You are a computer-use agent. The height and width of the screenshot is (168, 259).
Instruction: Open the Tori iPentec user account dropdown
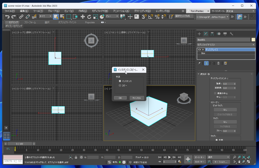(198, 11)
